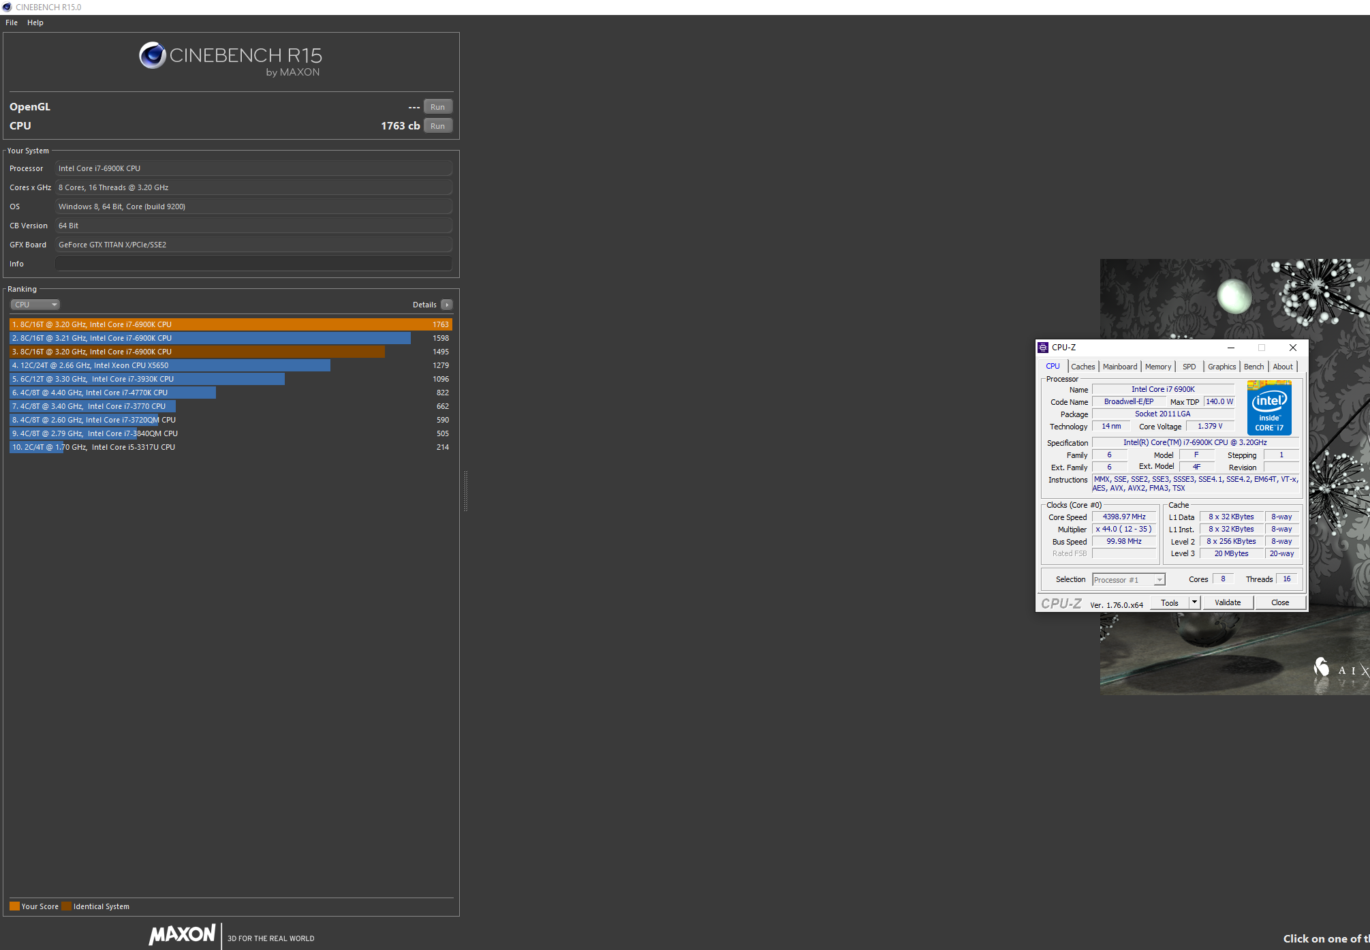Switch to the Caches tab in CPU-Z
Viewport: 1370px width, 950px height.
coord(1083,367)
